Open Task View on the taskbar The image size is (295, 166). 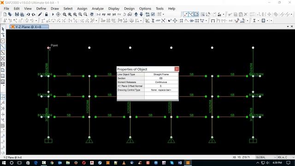pyautogui.click(x=19, y=163)
